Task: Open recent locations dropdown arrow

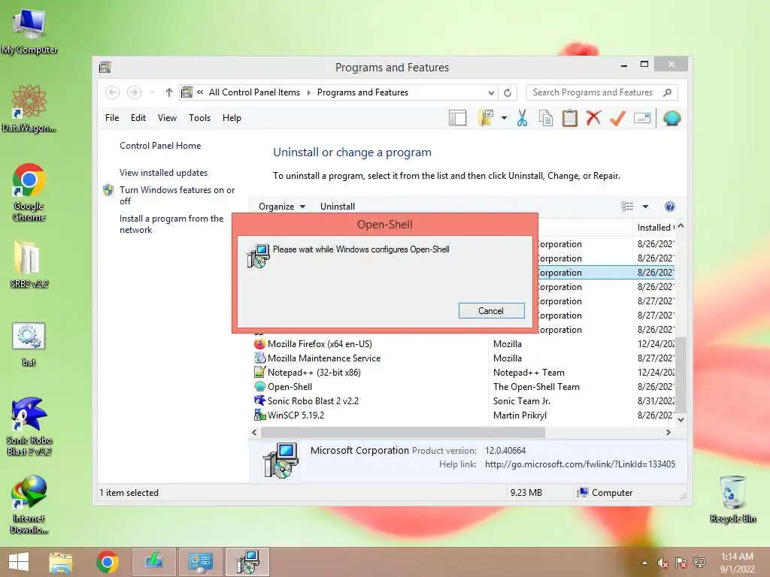Action: pos(152,92)
